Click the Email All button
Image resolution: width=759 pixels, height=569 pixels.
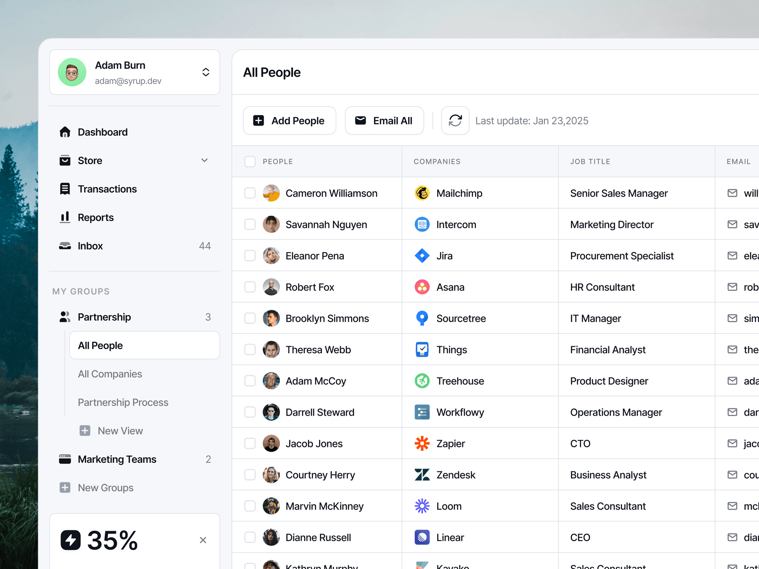point(384,121)
